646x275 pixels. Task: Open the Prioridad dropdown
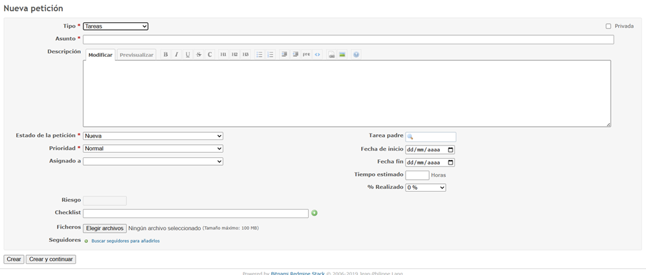(x=153, y=149)
